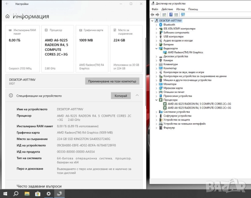The height and width of the screenshot is (198, 251).
Task: Open the Помощ menu
Action: click(193, 9)
